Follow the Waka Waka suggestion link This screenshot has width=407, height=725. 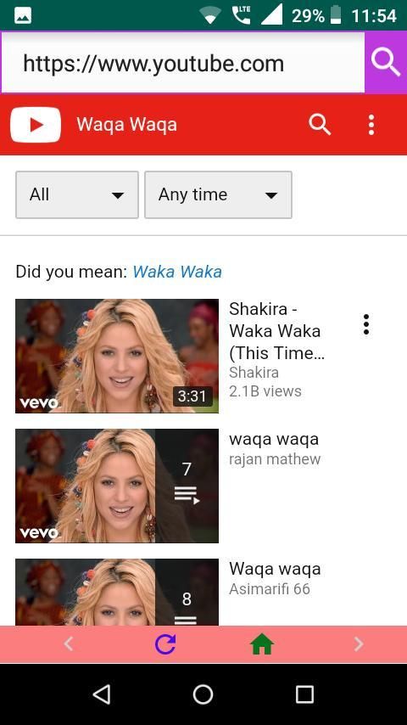click(177, 272)
